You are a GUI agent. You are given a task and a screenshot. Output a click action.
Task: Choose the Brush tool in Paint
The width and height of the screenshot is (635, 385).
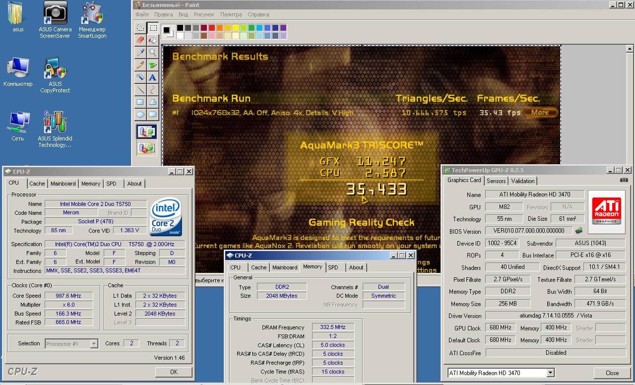pos(153,65)
